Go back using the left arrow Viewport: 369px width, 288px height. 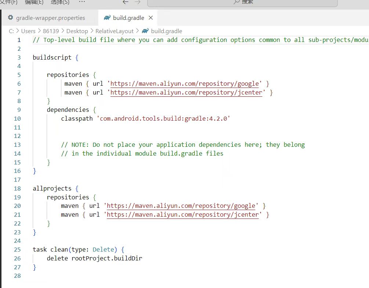[126, 2]
